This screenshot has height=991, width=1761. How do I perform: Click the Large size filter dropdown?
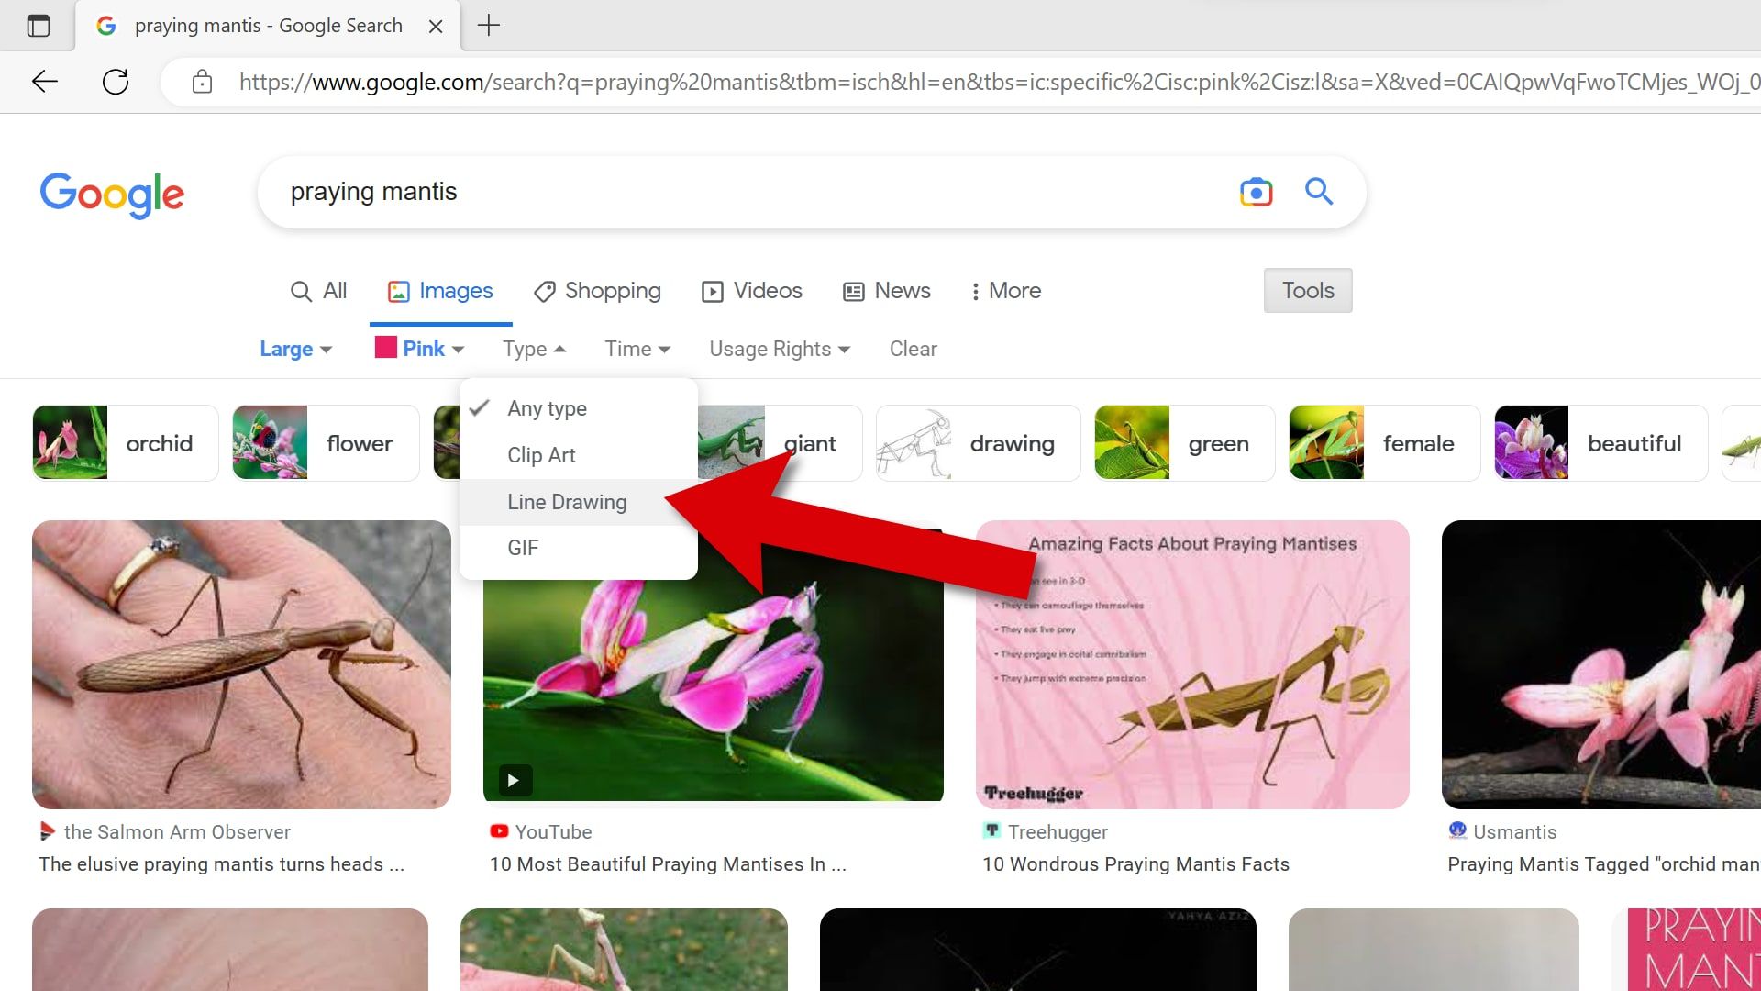296,349
